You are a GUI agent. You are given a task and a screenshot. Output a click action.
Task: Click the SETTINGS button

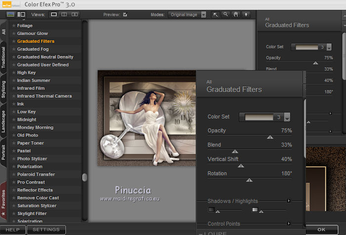coord(46,230)
